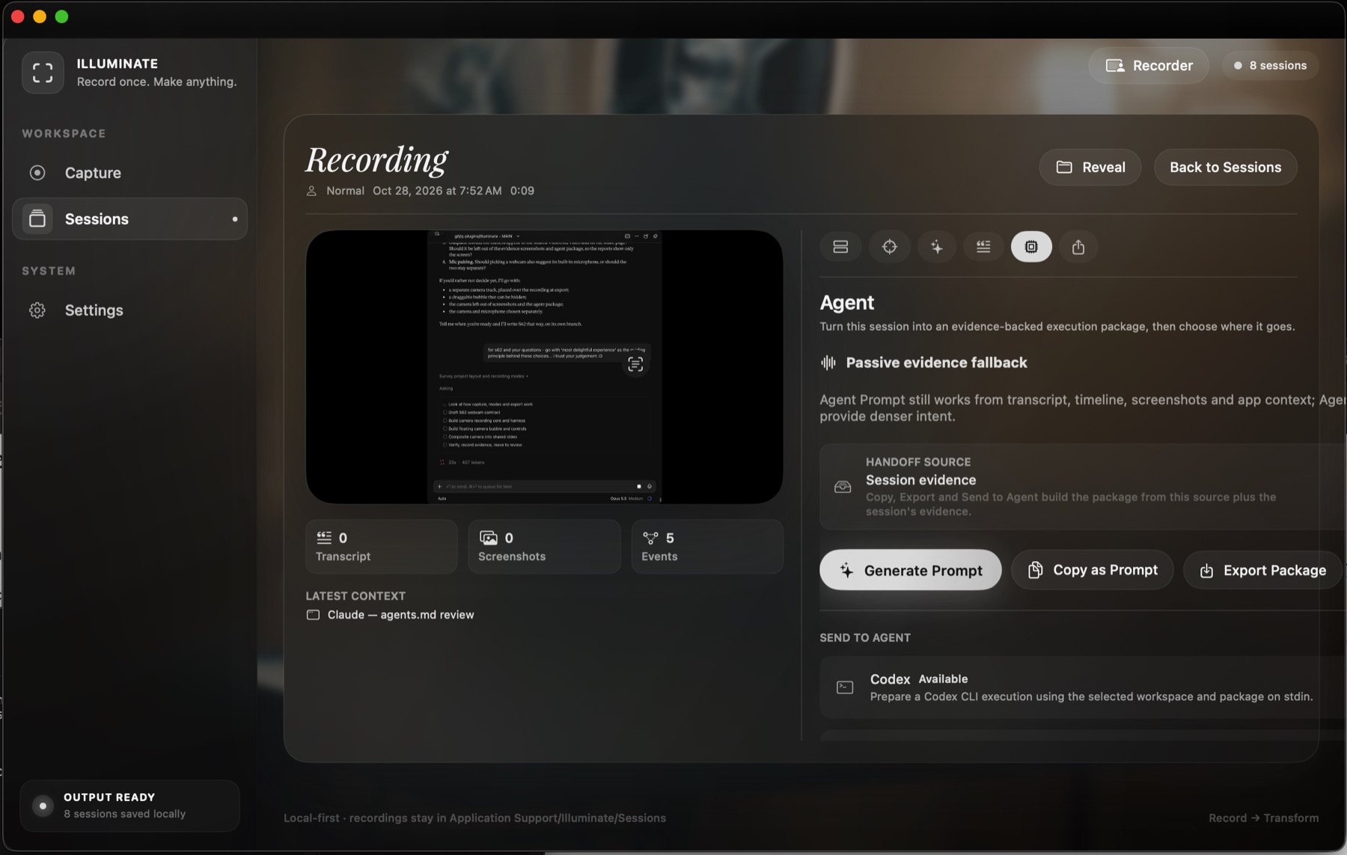Click the Illuminate viewfinder logo icon
Viewport: 1347px width, 855px height.
[43, 73]
